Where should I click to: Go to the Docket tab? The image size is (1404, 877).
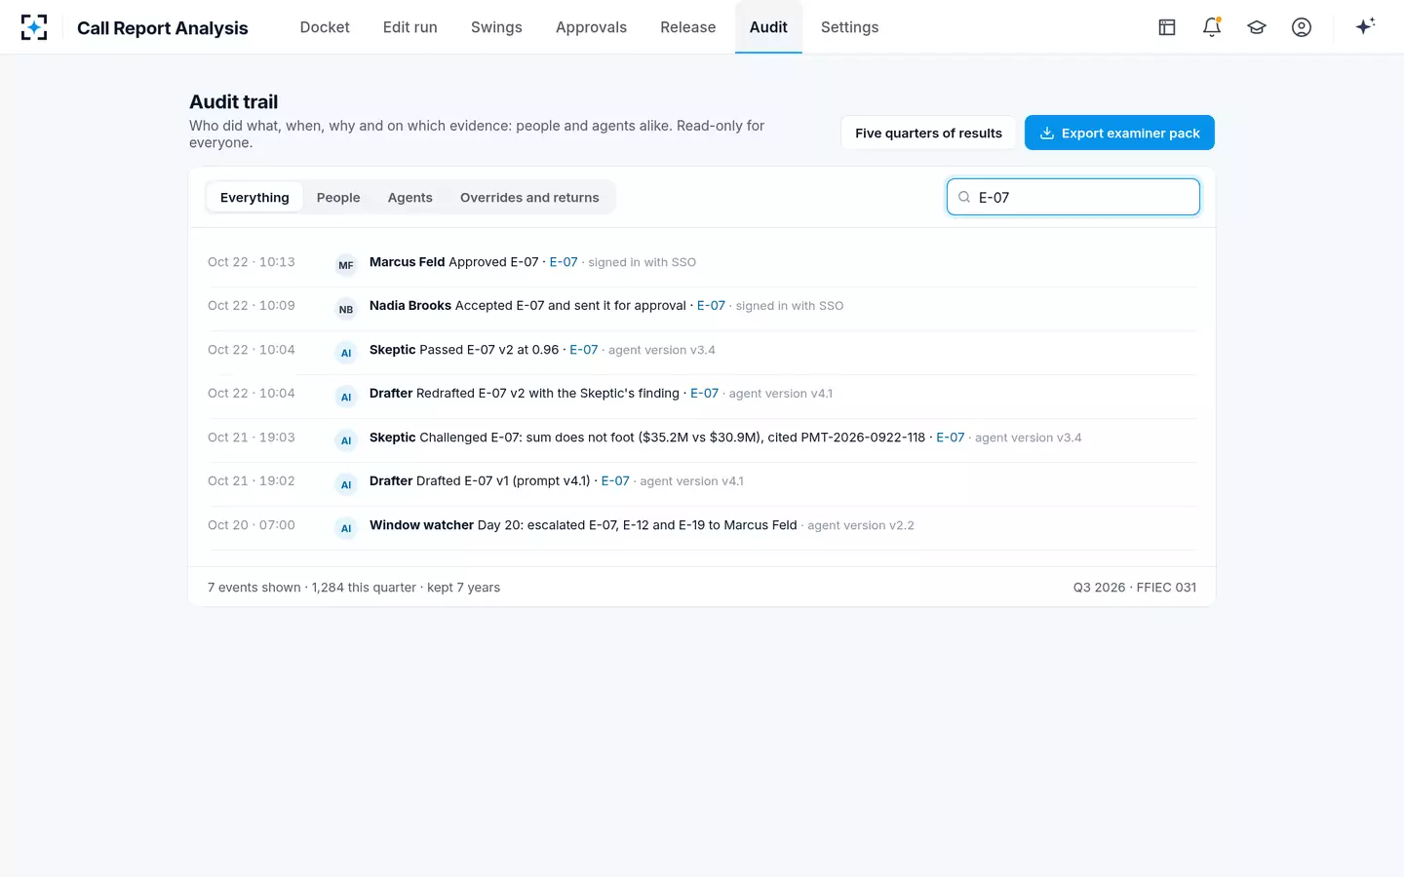pyautogui.click(x=325, y=27)
